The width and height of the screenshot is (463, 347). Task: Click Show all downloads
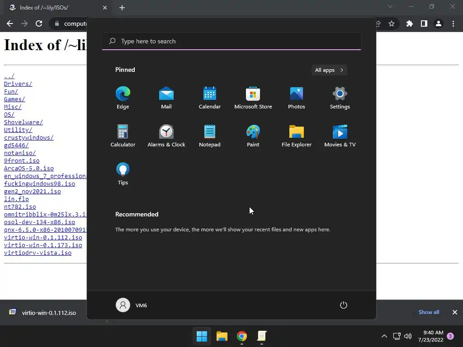pos(429,312)
